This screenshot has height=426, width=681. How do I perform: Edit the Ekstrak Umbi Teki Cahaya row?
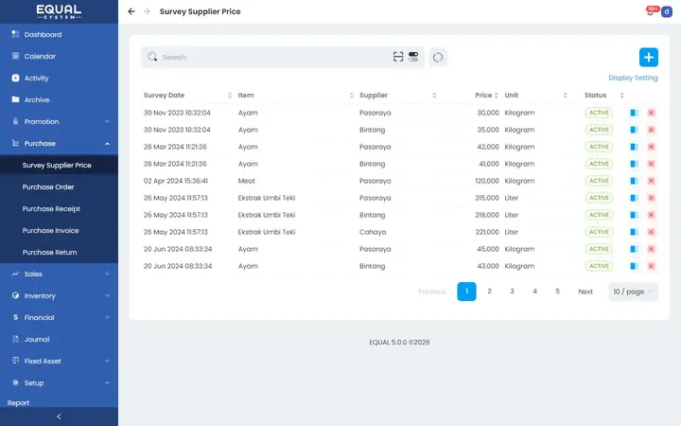[x=634, y=232]
